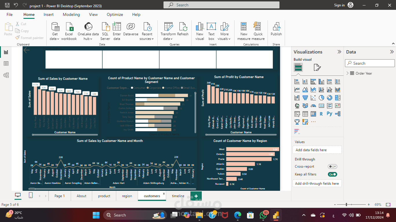Select the Gauge visual icon

(313, 106)
